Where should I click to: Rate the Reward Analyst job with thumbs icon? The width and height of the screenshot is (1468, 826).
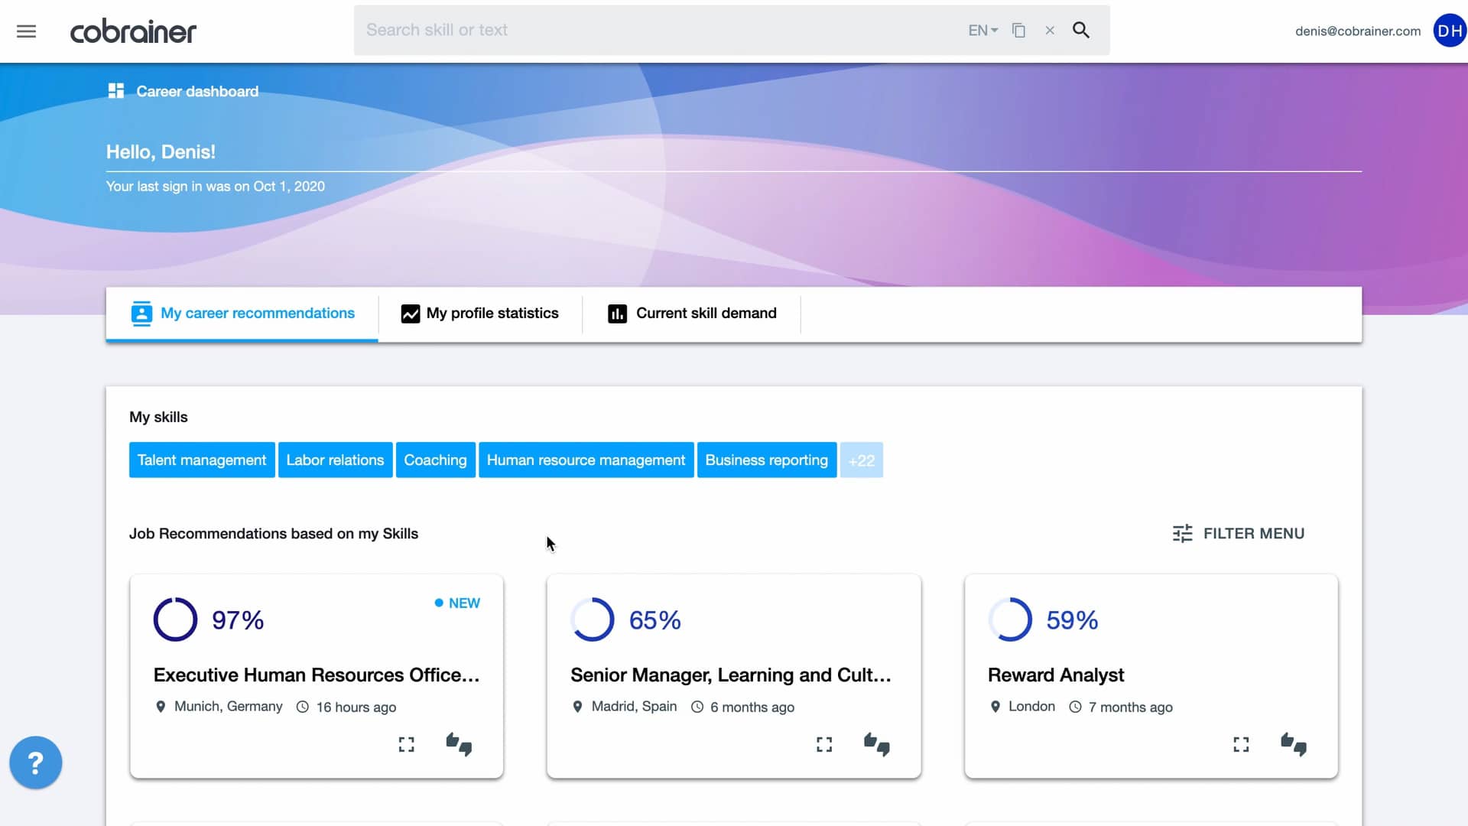tap(1294, 744)
